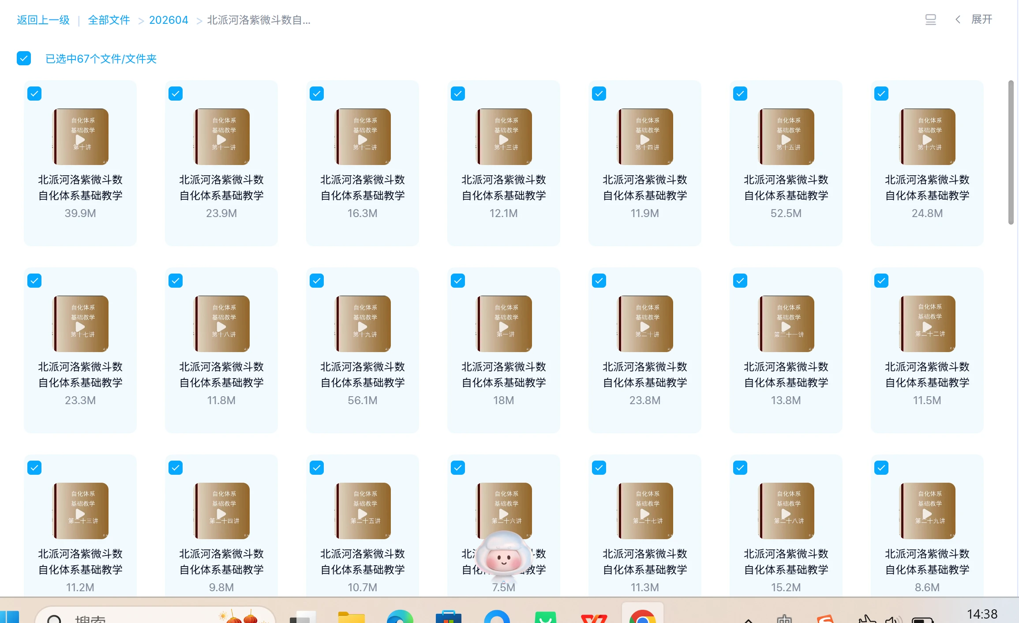Deselect the 39.9M video's checkbox
The height and width of the screenshot is (623, 1019).
tap(35, 94)
